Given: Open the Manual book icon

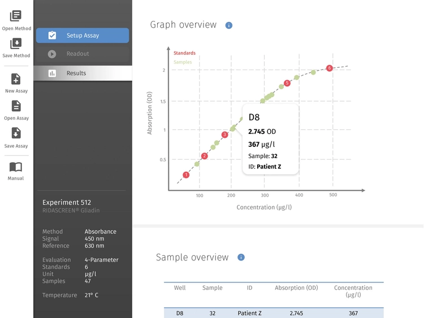Looking at the screenshot, I should (x=16, y=167).
